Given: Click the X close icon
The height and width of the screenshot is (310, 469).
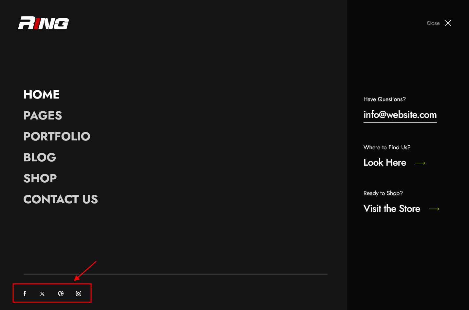Looking at the screenshot, I should coord(448,23).
